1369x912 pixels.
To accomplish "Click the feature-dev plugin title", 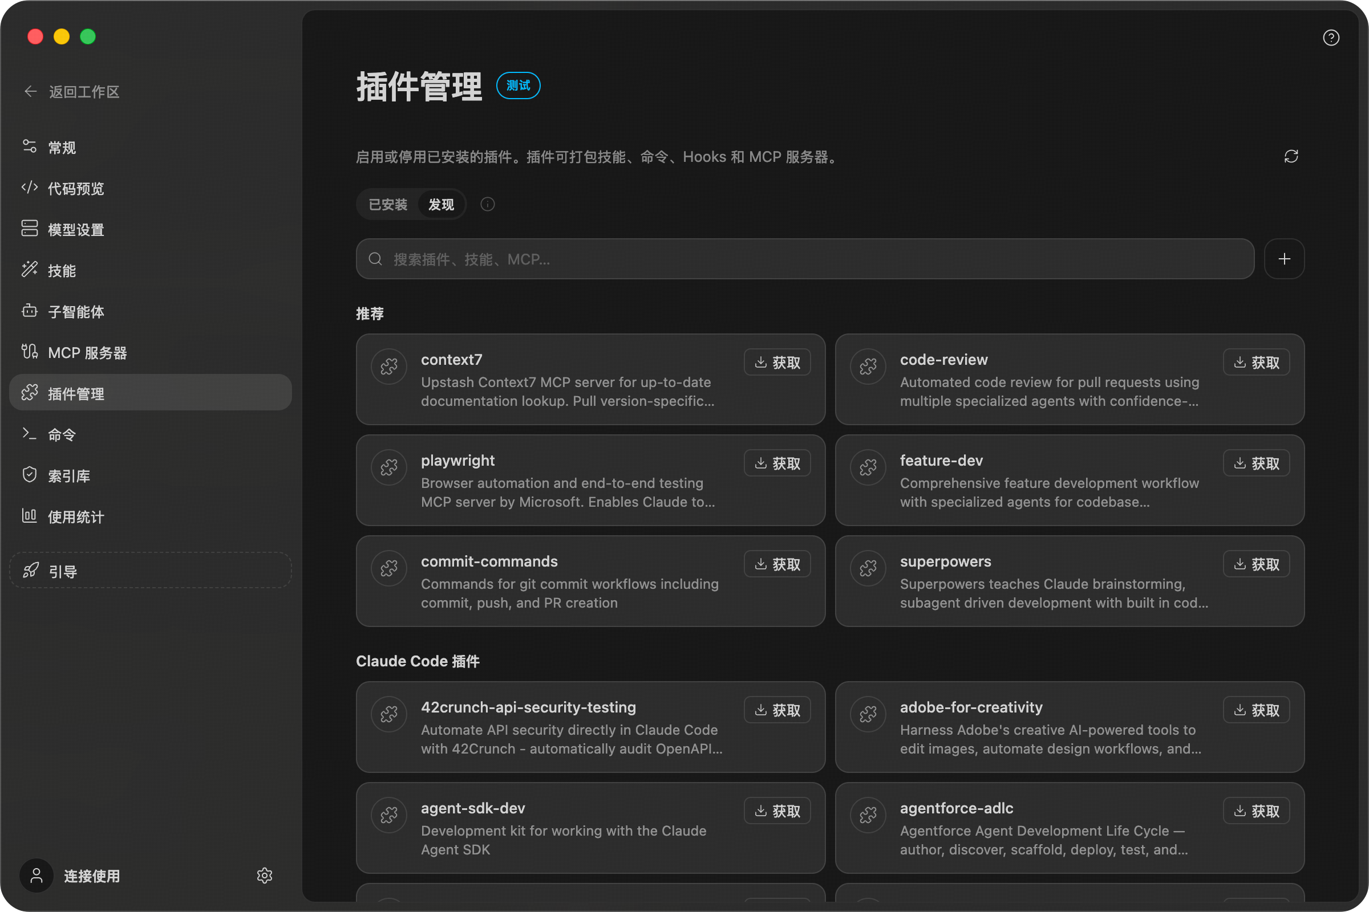I will click(x=941, y=461).
